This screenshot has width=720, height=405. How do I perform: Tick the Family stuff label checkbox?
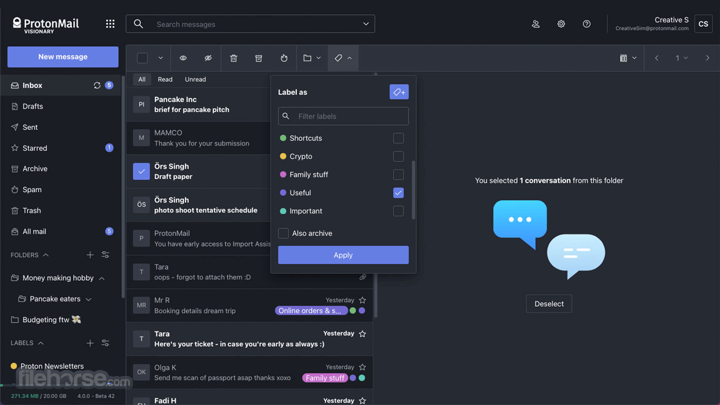point(398,175)
